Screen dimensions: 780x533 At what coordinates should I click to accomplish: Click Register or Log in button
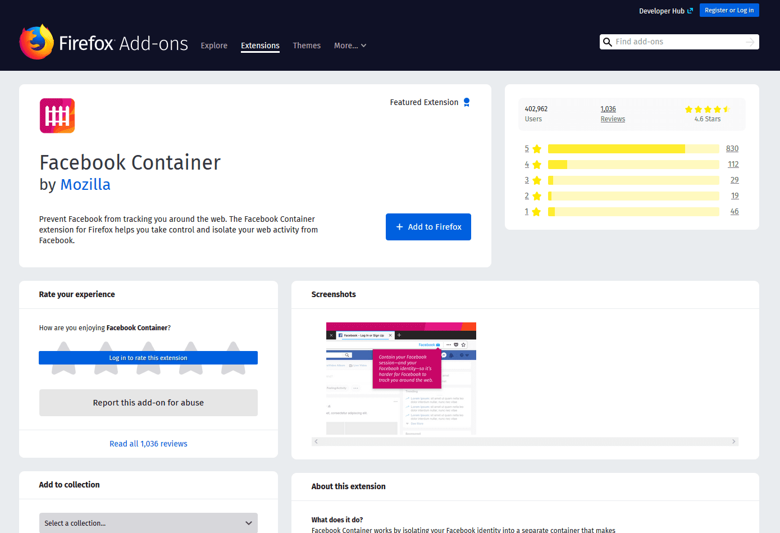[729, 10]
